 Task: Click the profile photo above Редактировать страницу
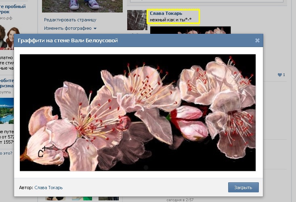click(82, 6)
